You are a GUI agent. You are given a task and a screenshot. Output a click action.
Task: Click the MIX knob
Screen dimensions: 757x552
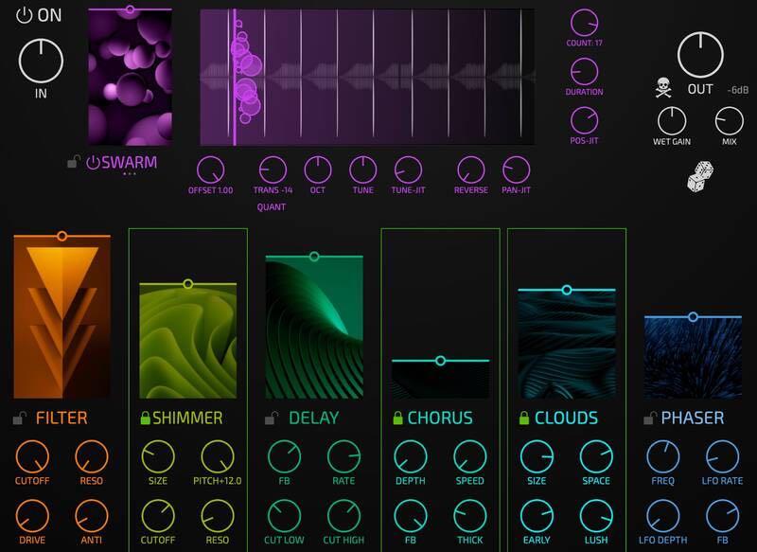(729, 120)
